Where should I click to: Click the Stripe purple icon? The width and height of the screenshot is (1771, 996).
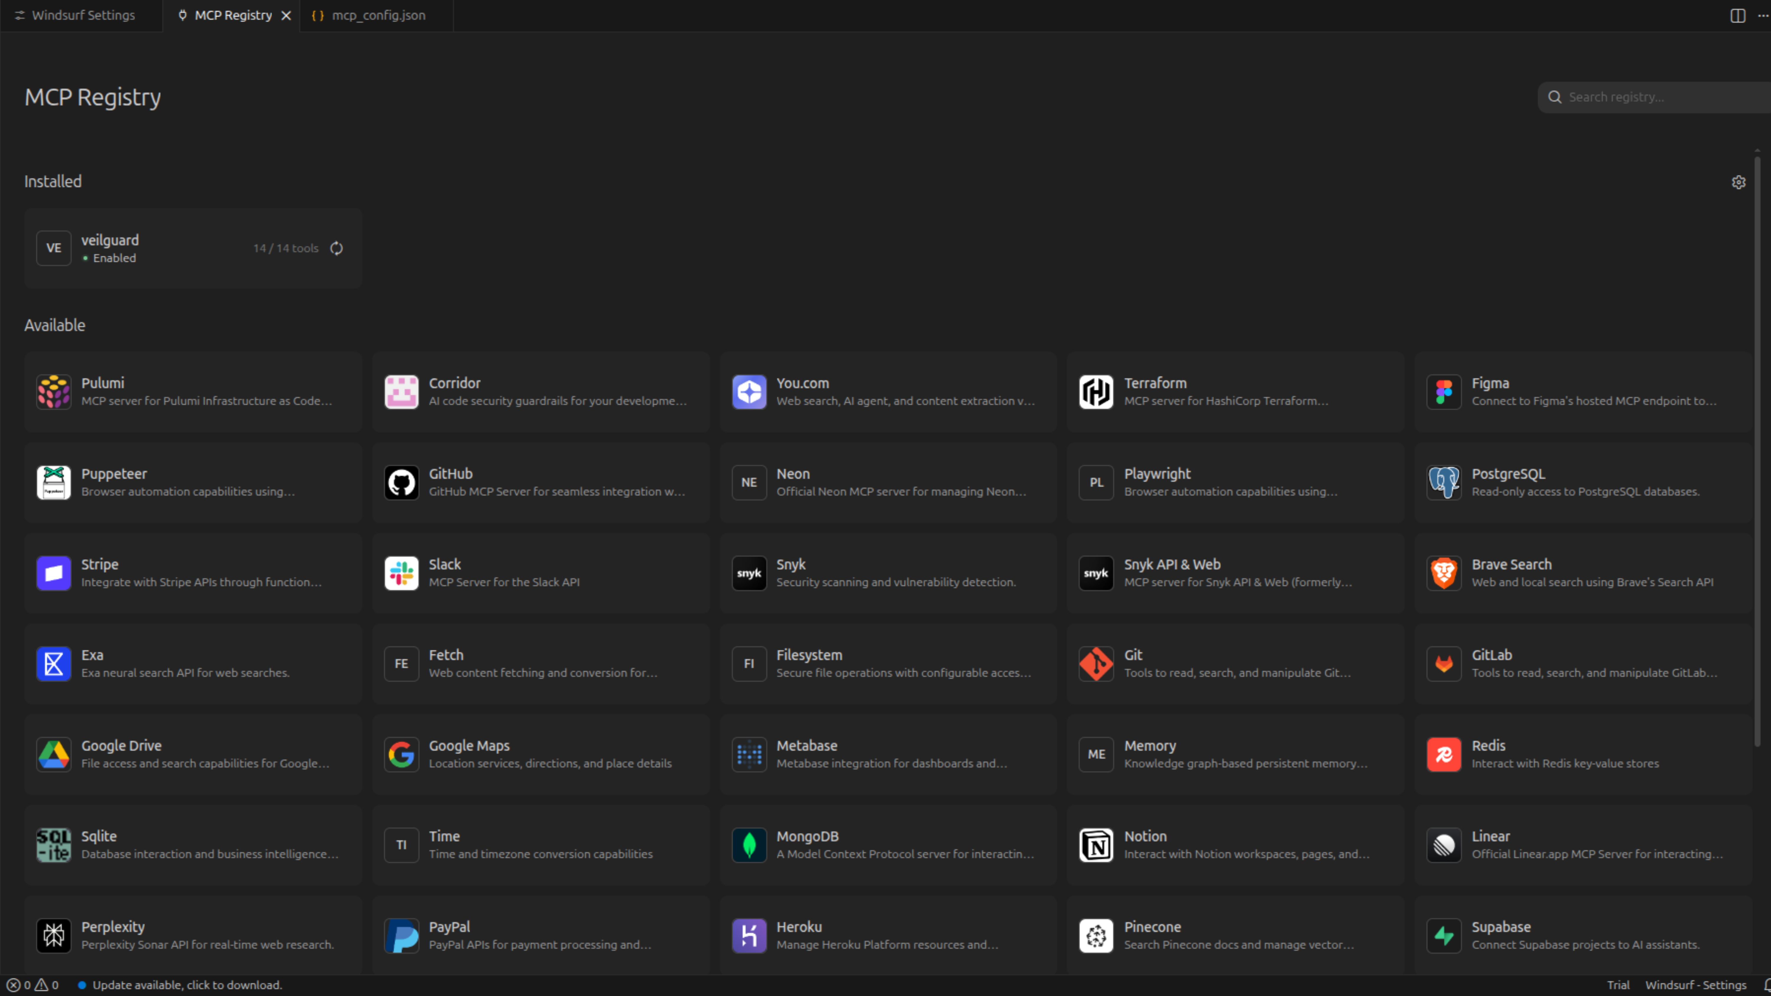(54, 573)
